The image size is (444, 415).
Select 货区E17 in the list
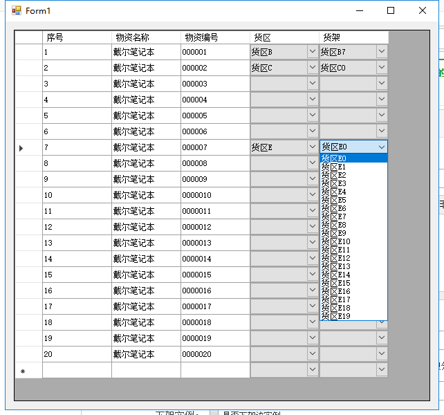tap(353, 299)
